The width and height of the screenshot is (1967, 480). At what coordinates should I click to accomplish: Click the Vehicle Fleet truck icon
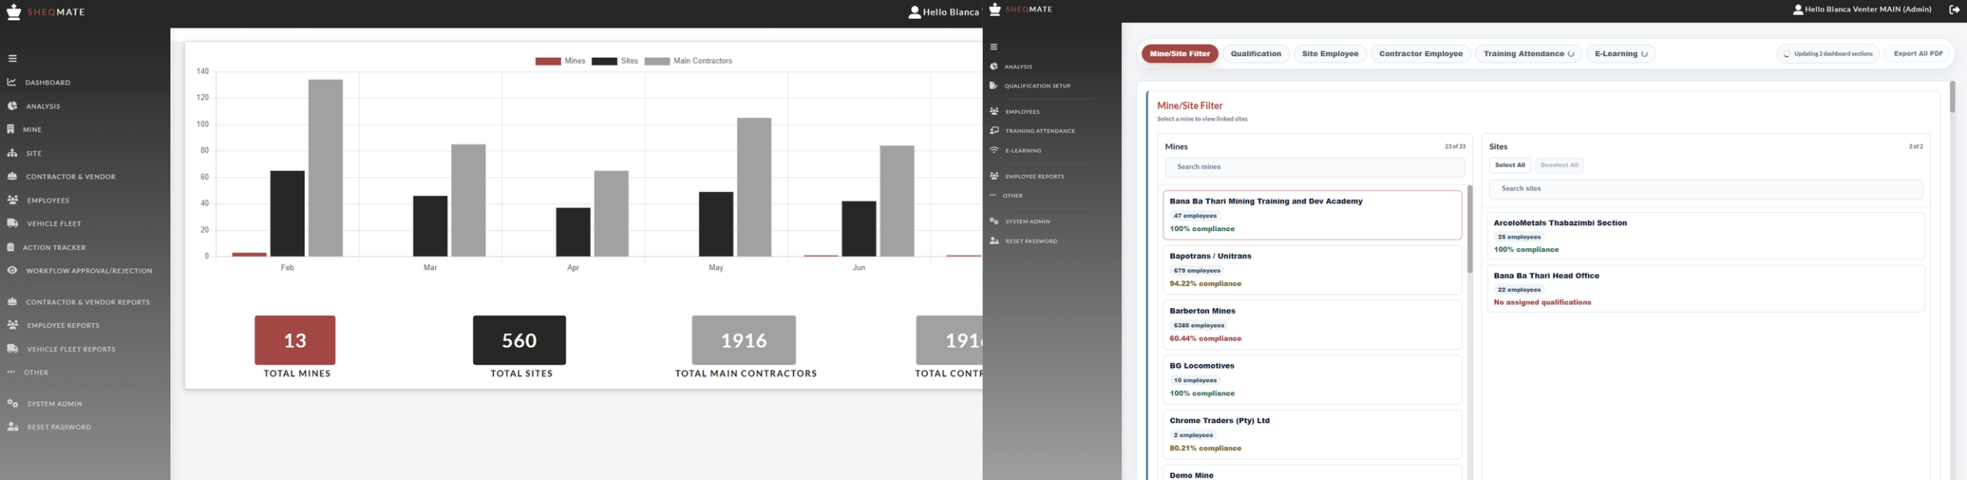pyautogui.click(x=12, y=223)
